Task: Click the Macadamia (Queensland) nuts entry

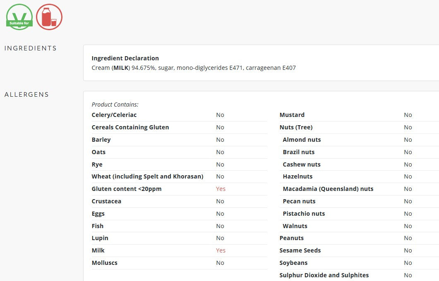Action: [x=328, y=189]
